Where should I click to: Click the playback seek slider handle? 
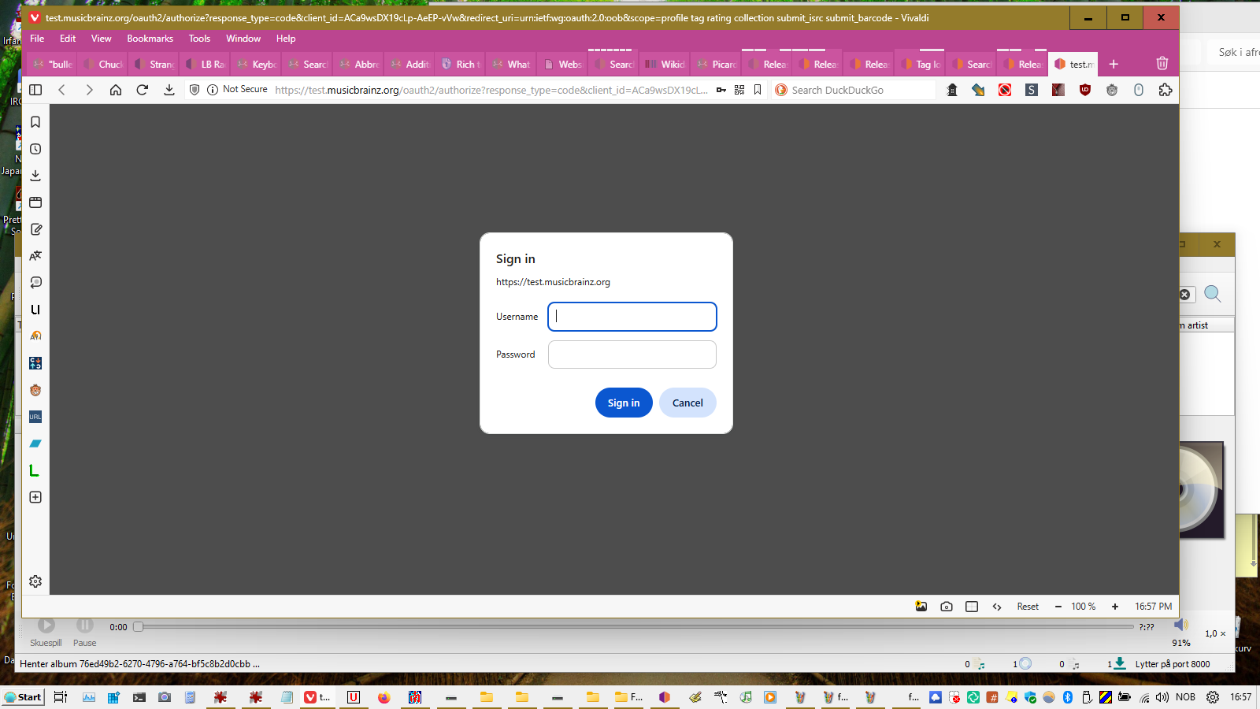[139, 627]
